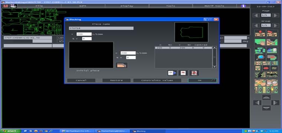Click the add-to-list arrow icon below table

coord(172,73)
